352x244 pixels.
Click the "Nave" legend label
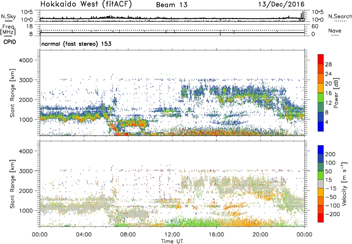tap(335, 30)
